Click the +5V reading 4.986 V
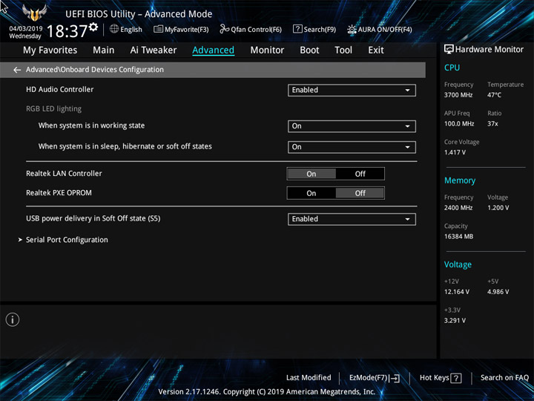This screenshot has width=534, height=401. [x=498, y=292]
